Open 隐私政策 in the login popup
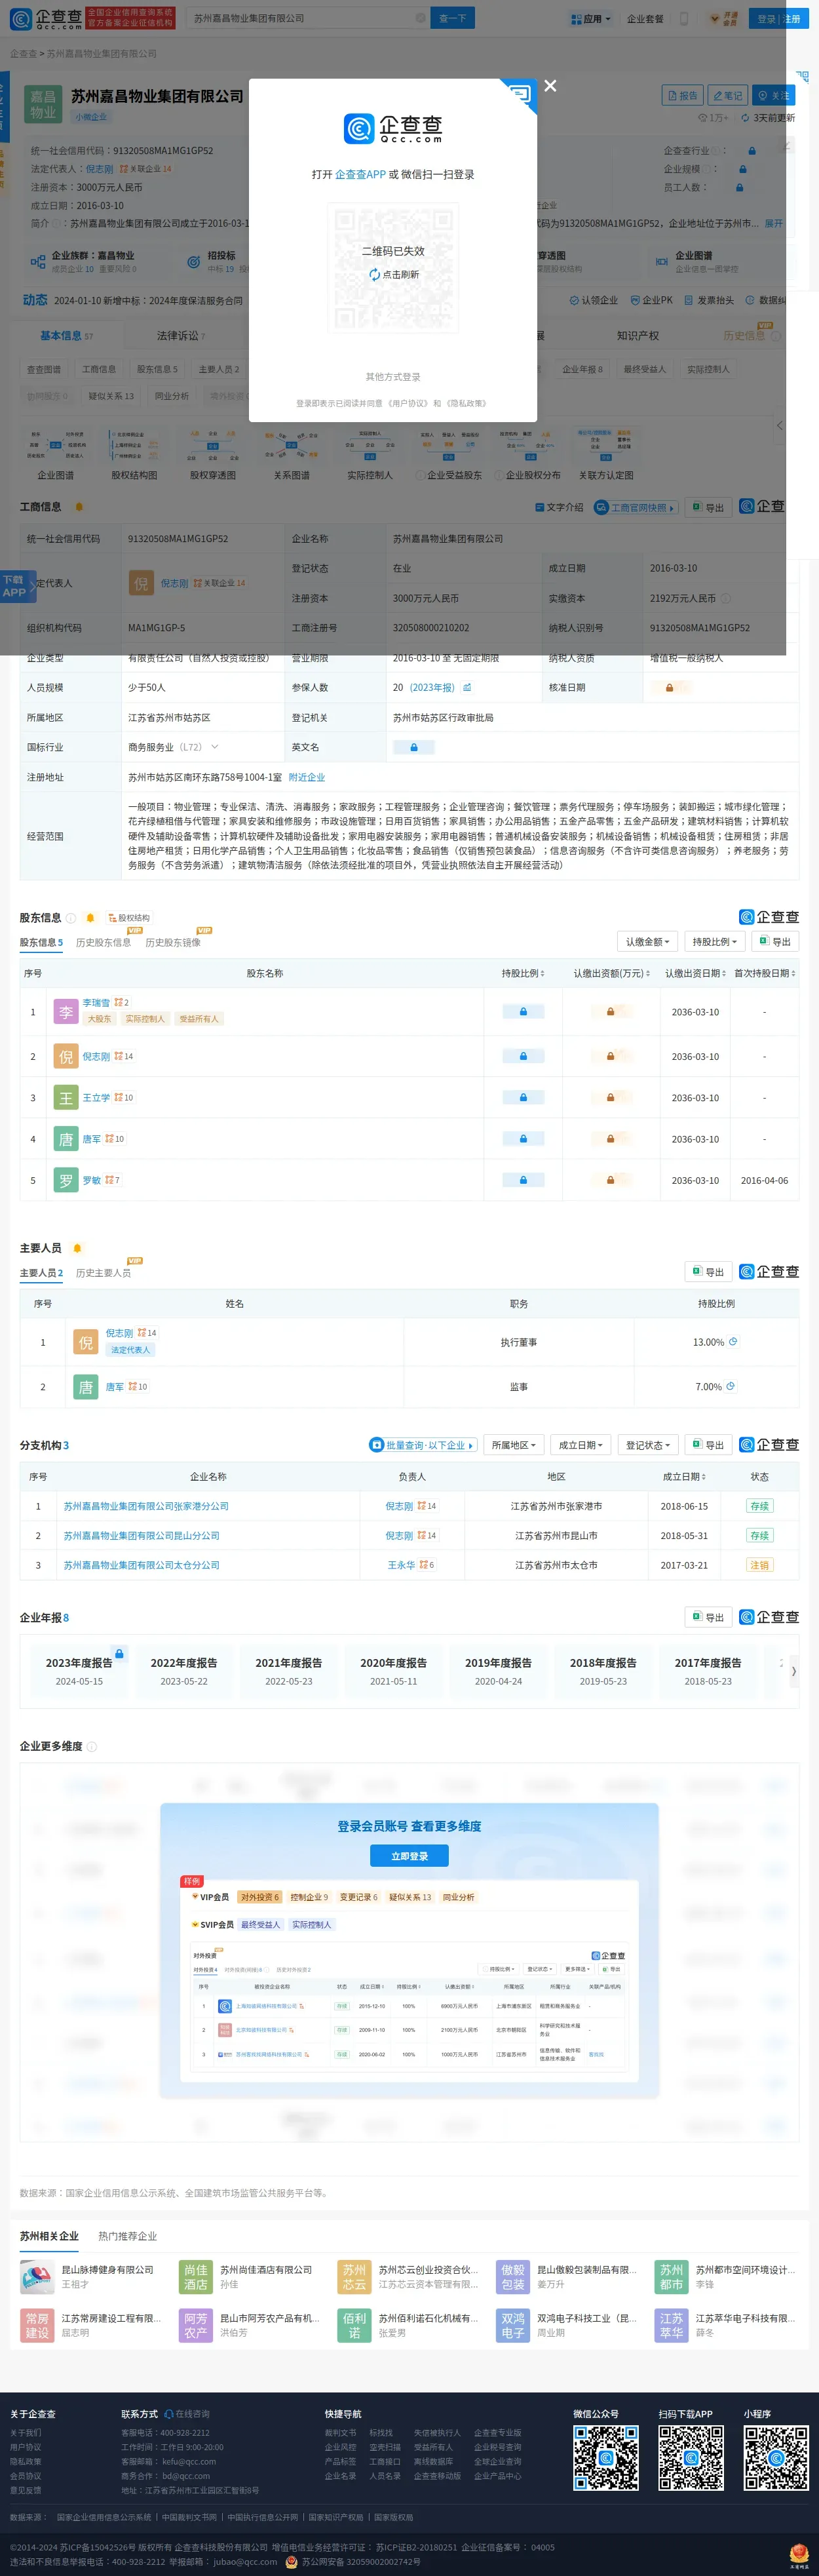Image resolution: width=819 pixels, height=2576 pixels. (466, 403)
